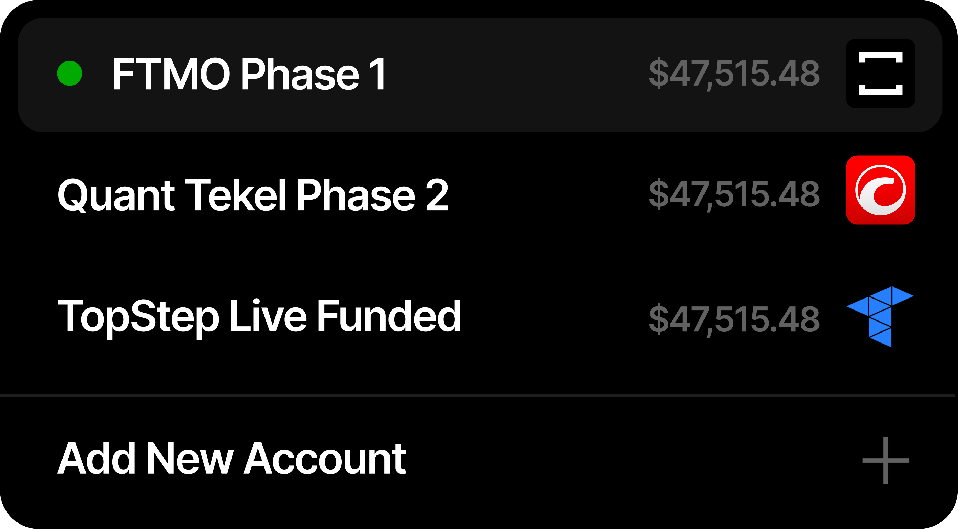Click the dollar sign in FTMO balance
Viewport: 958px width, 529px height.
click(x=658, y=73)
